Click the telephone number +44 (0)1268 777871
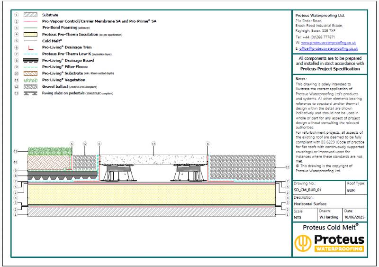This screenshot has height=267, width=379. (318, 37)
